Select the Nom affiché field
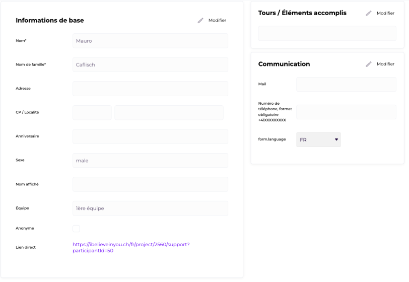This screenshot has height=282, width=409. click(x=150, y=184)
